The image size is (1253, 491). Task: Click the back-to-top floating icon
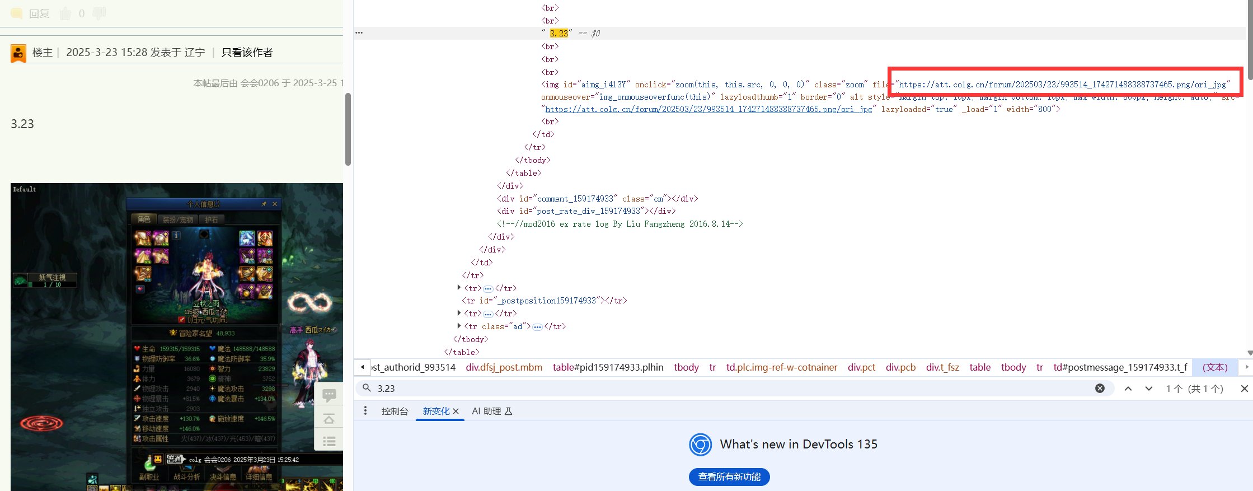pos(329,418)
